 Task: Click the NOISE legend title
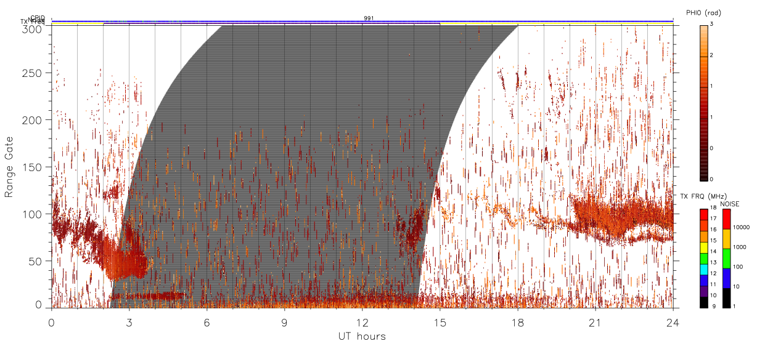(730, 204)
